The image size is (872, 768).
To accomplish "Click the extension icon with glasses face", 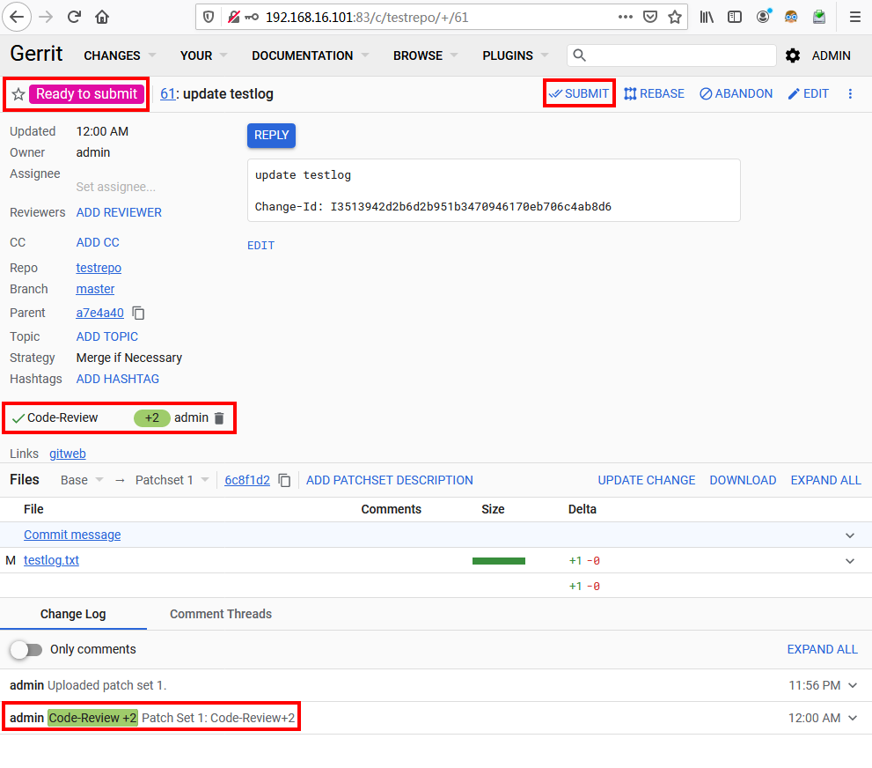I will tap(791, 17).
